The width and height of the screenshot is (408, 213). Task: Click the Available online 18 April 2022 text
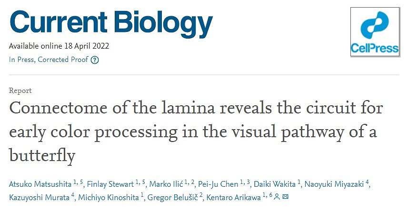[59, 46]
